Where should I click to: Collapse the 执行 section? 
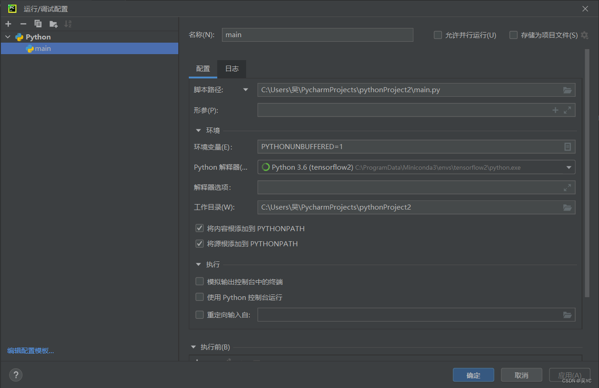coord(198,264)
